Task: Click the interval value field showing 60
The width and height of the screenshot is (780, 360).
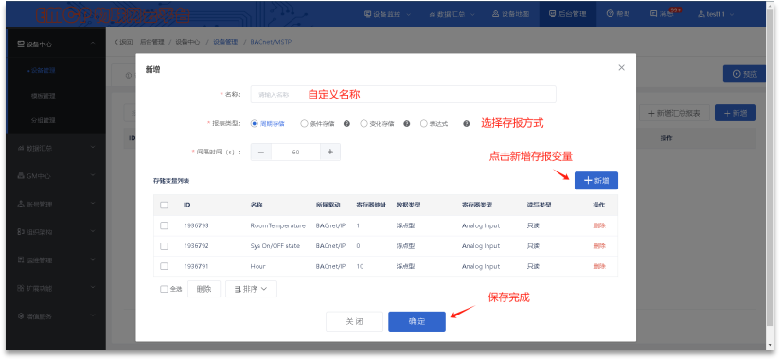Action: (x=295, y=153)
